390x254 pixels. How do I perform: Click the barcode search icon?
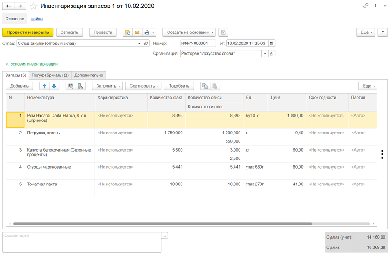[x=71, y=86]
